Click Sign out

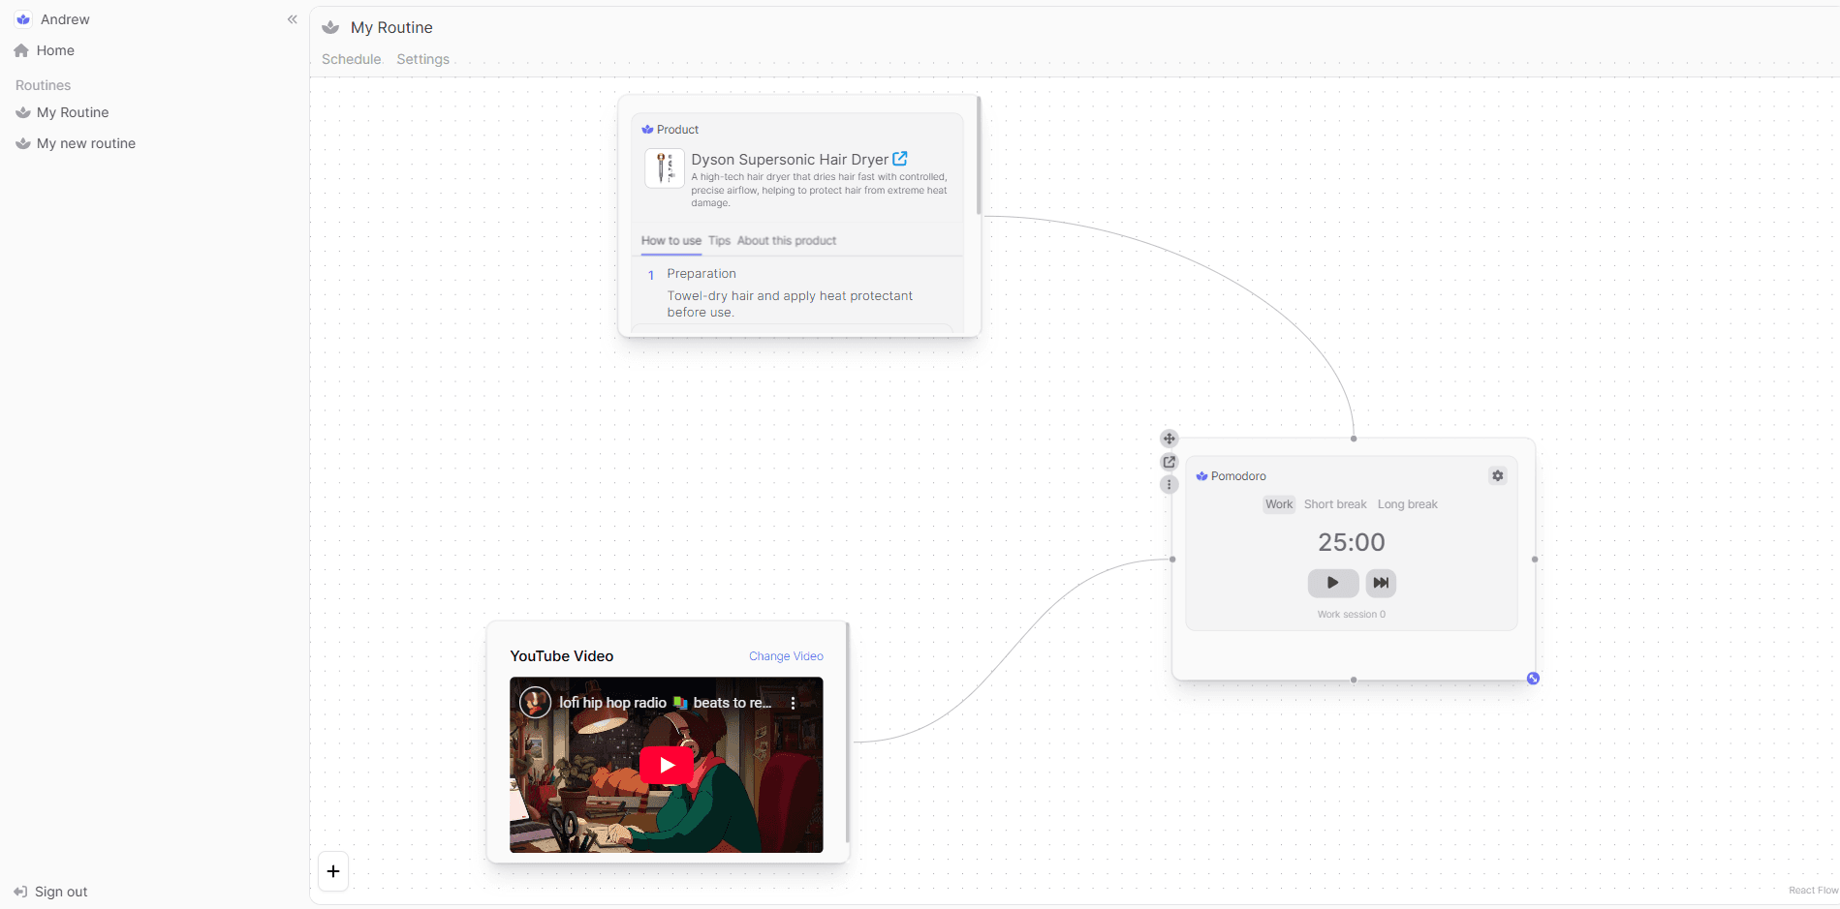[60, 892]
